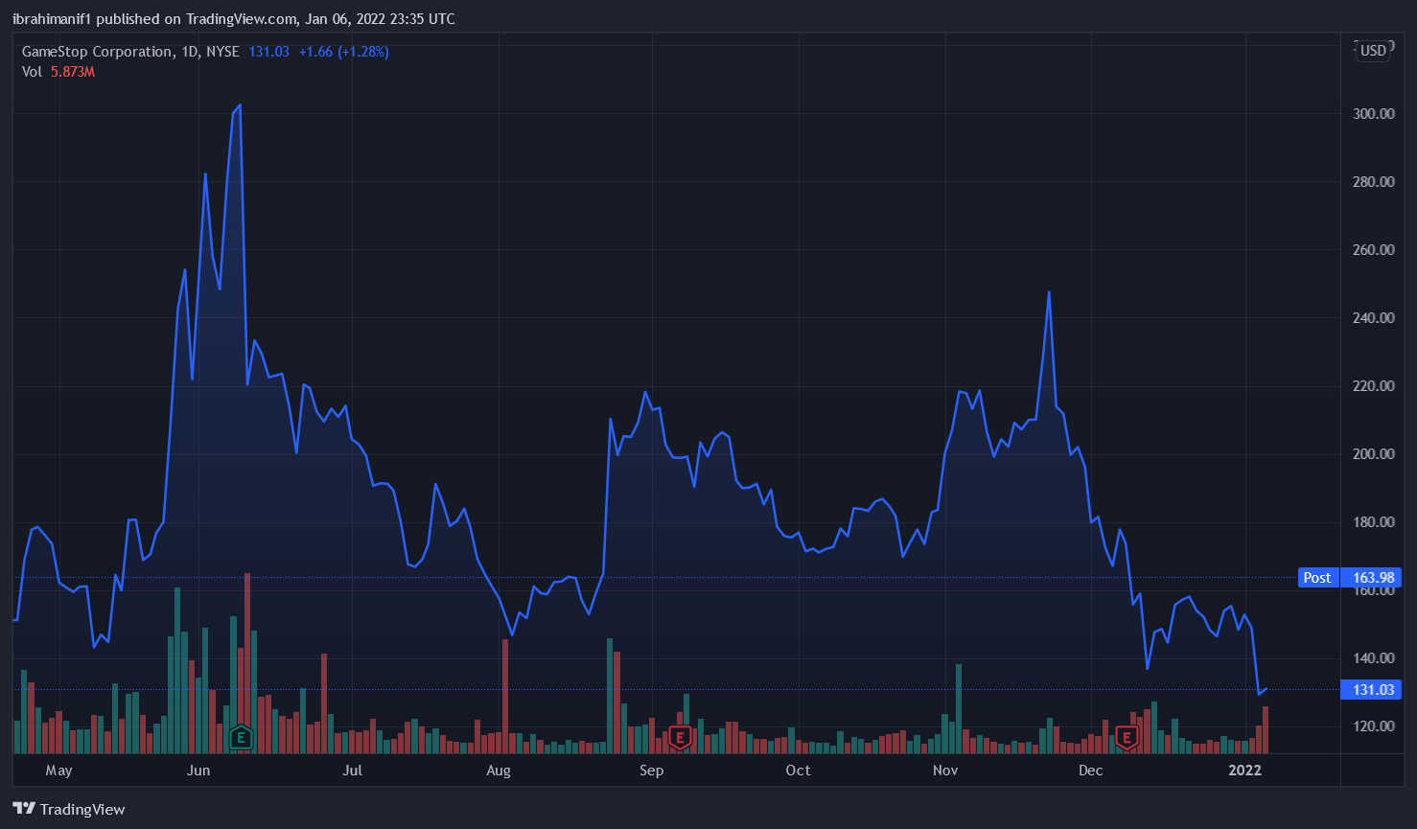
Task: Click Sep on the time axis
Action: [x=651, y=771]
